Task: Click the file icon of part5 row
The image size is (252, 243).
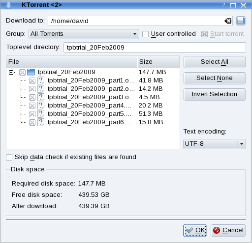Action: 41,114
